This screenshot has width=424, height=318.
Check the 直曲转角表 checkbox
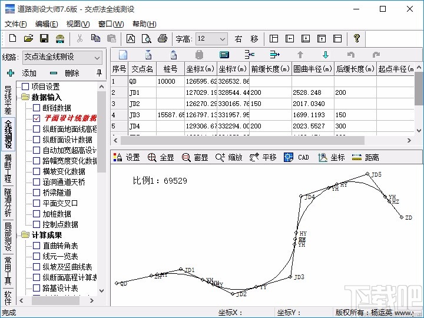pos(37,246)
